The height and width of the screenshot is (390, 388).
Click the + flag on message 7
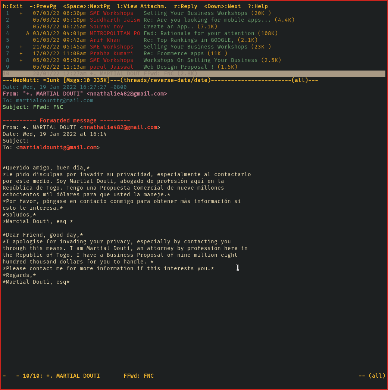[x=21, y=53]
